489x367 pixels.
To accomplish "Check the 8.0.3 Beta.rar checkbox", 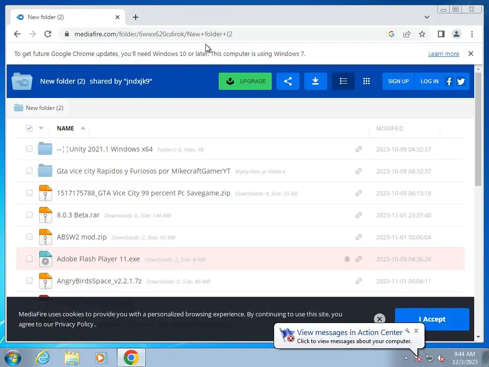I will click(29, 215).
